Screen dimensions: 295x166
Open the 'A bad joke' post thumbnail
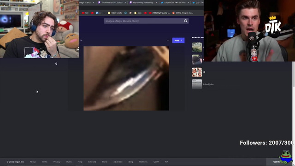(197, 84)
